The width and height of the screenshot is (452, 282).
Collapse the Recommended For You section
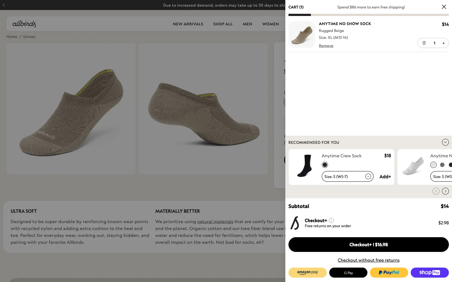[445, 142]
